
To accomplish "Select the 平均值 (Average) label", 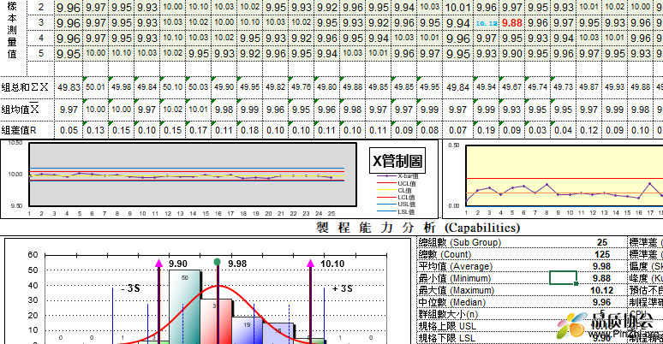I will pyautogui.click(x=456, y=266).
